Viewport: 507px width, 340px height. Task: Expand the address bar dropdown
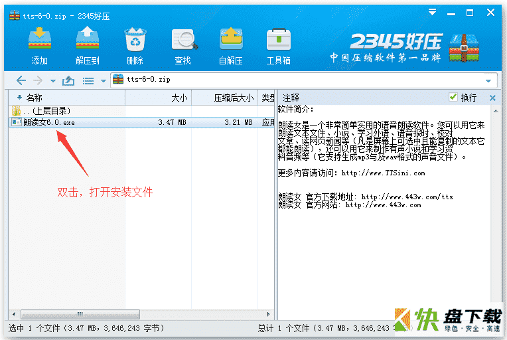click(488, 80)
